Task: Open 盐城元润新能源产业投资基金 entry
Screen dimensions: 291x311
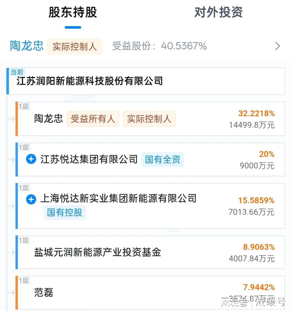Action: click(97, 252)
